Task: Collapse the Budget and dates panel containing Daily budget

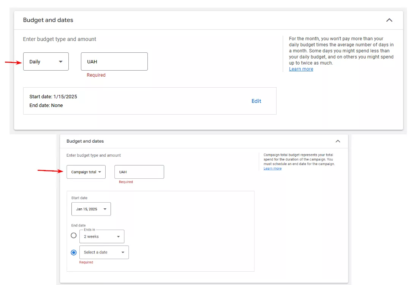Action: [x=389, y=20]
